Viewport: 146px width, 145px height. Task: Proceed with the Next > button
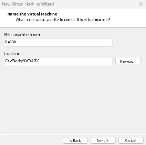click(x=103, y=141)
